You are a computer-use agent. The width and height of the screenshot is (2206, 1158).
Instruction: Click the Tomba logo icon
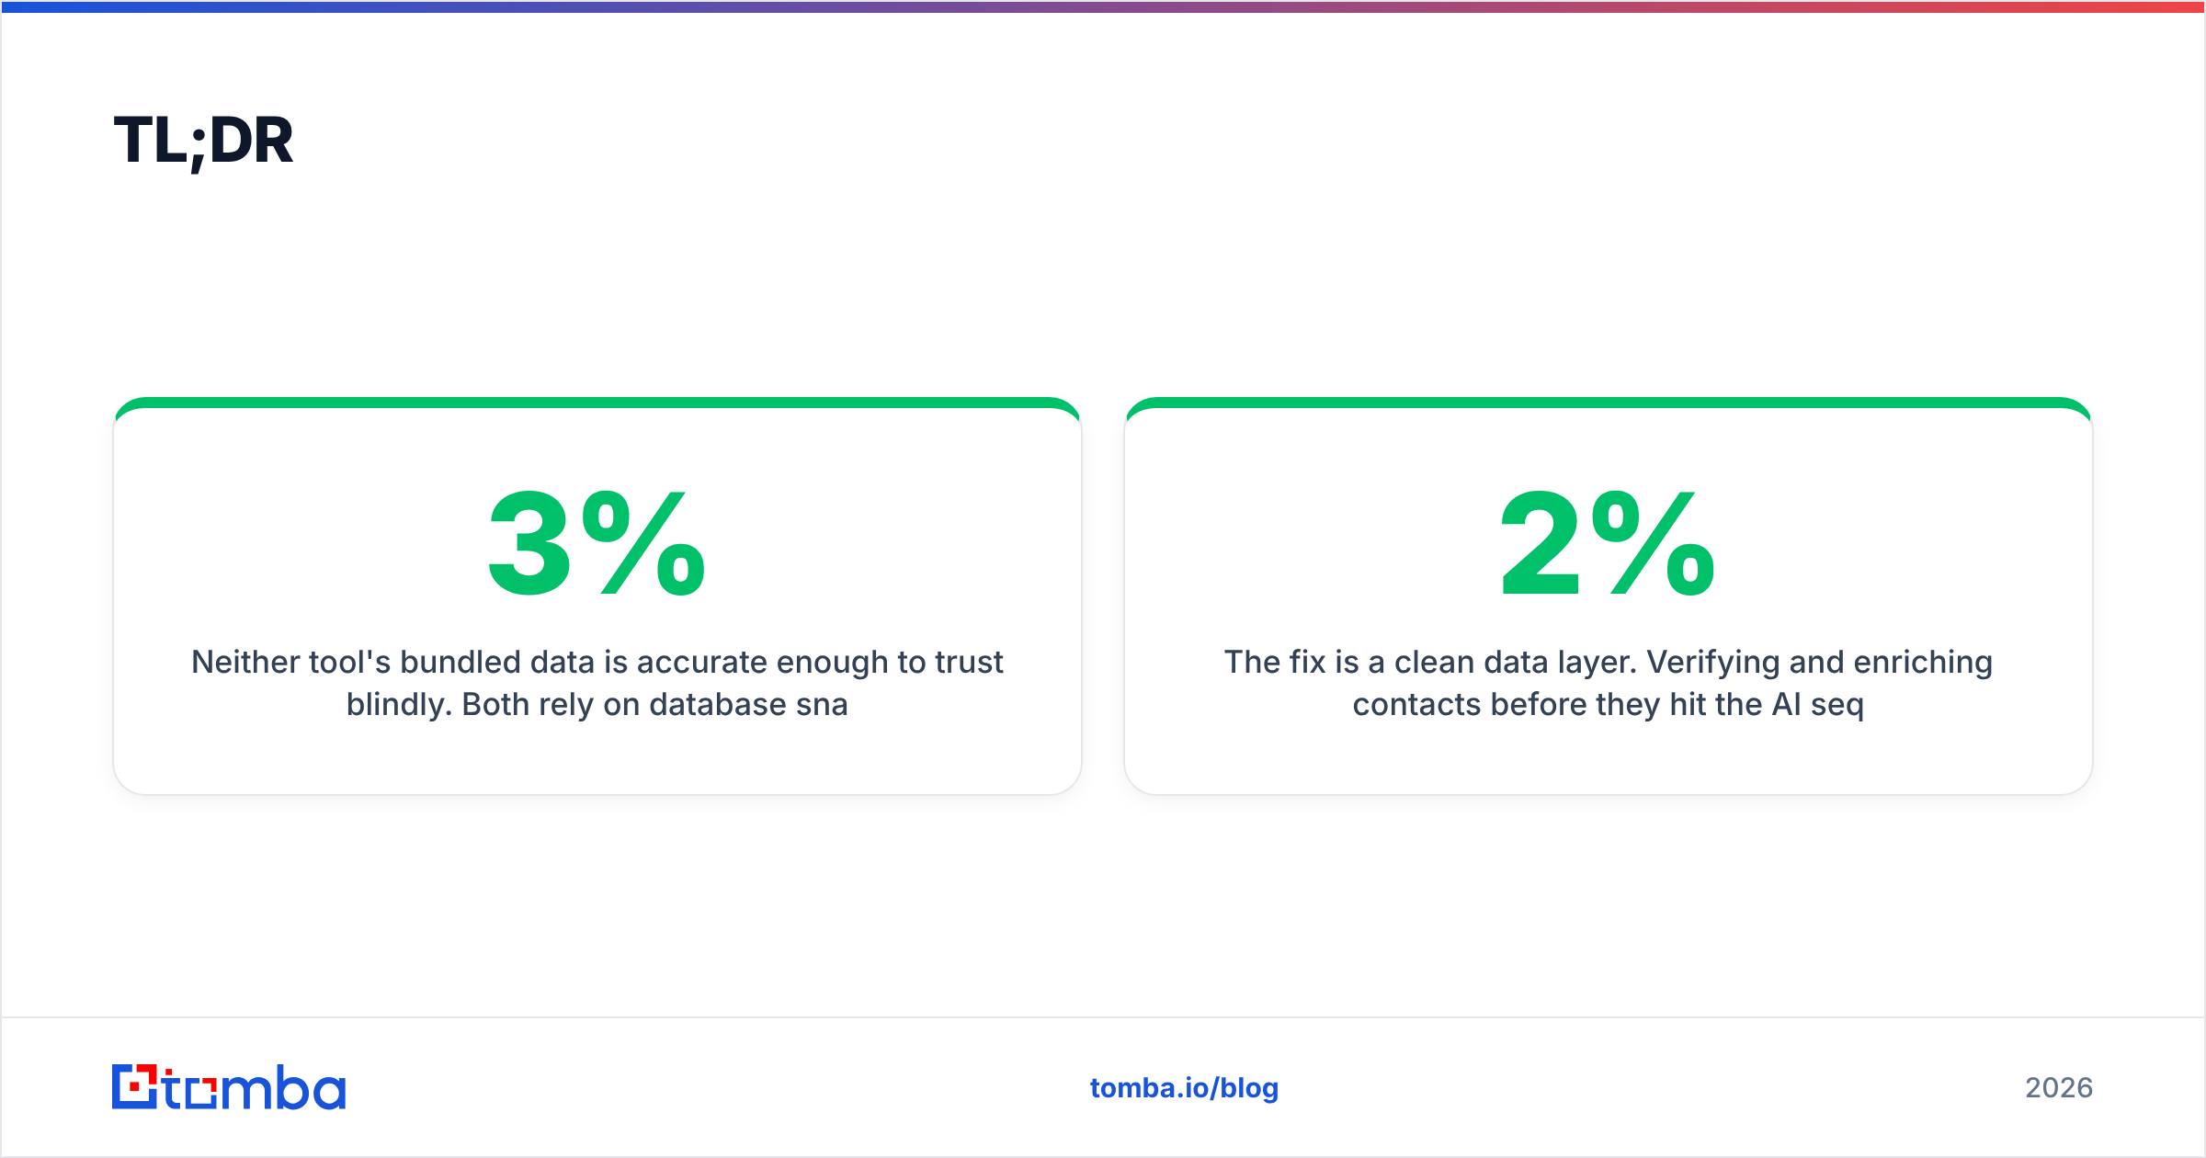click(135, 1086)
